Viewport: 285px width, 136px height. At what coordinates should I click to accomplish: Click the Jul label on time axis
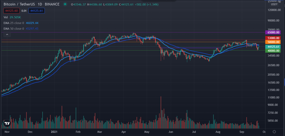pos(194,132)
